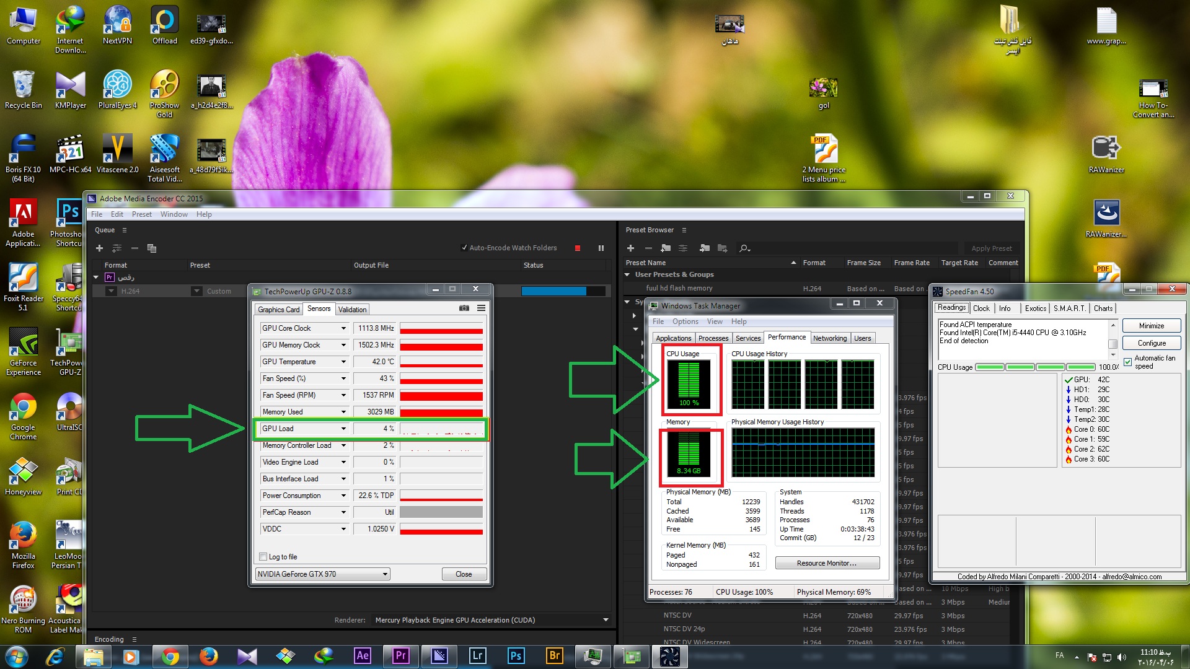This screenshot has width=1190, height=669.
Task: Open H.264 format dropdown in queue
Action: pyautogui.click(x=111, y=291)
